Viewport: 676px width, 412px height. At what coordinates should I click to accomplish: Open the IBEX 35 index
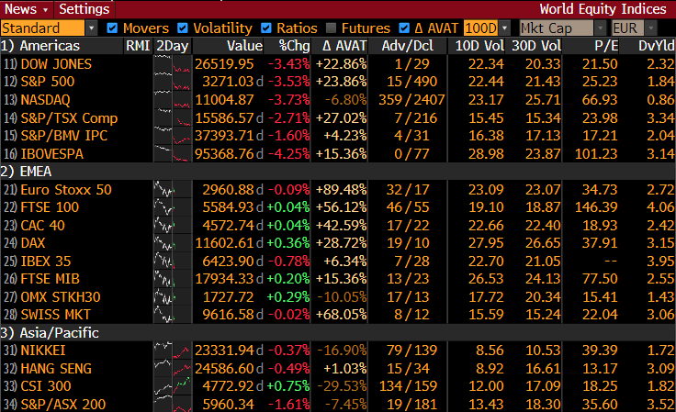coord(46,262)
